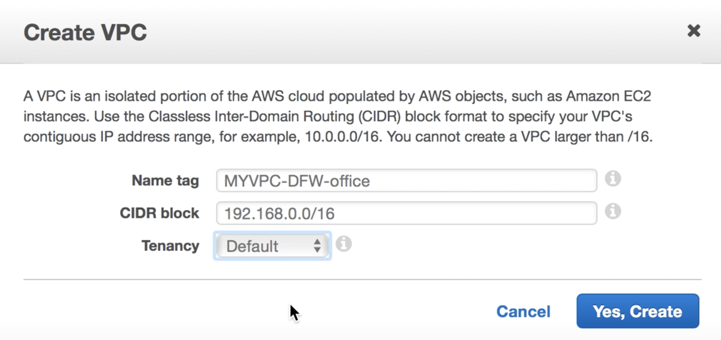Close the Create VPC dialog with X
The height and width of the screenshot is (340, 721).
(x=694, y=31)
